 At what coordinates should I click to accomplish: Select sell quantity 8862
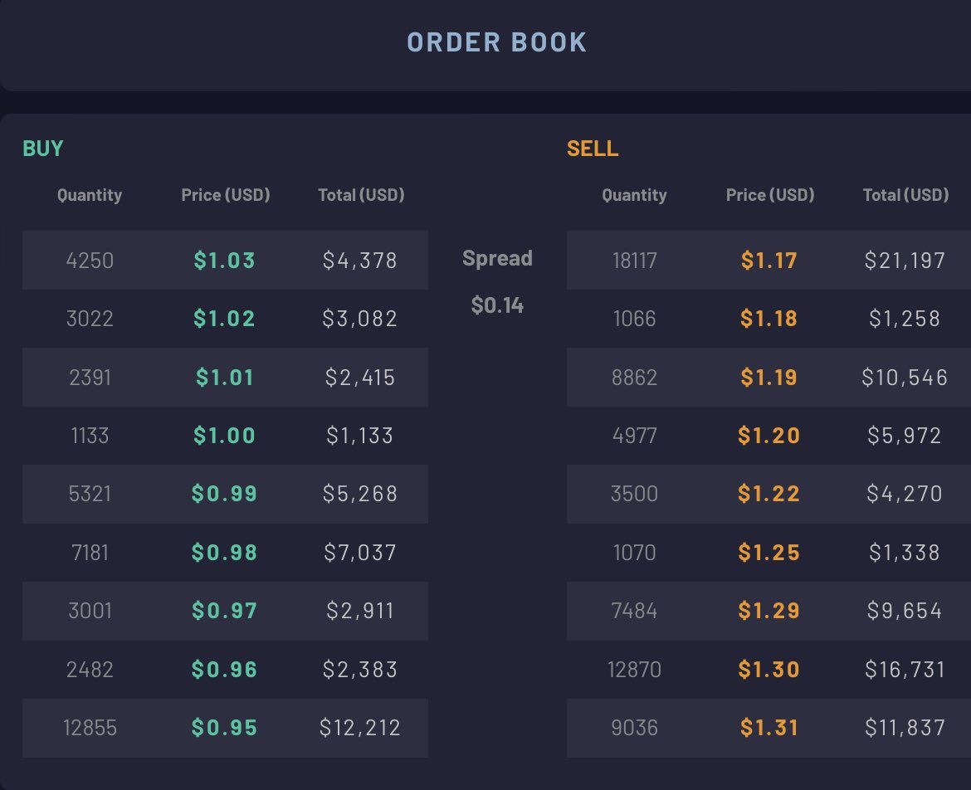click(x=635, y=377)
